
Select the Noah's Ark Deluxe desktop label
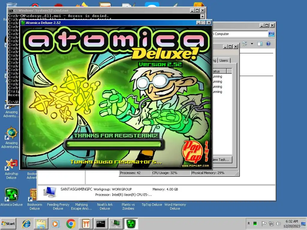105,207
